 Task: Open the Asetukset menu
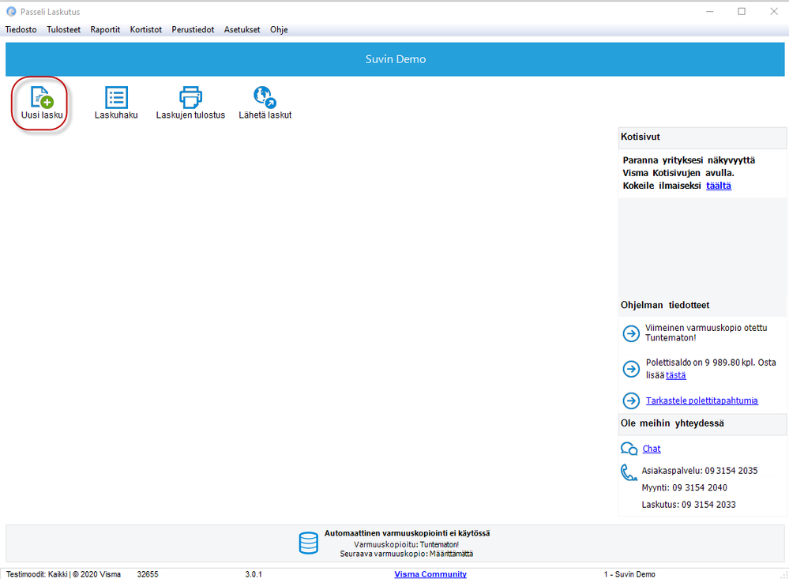tap(242, 30)
